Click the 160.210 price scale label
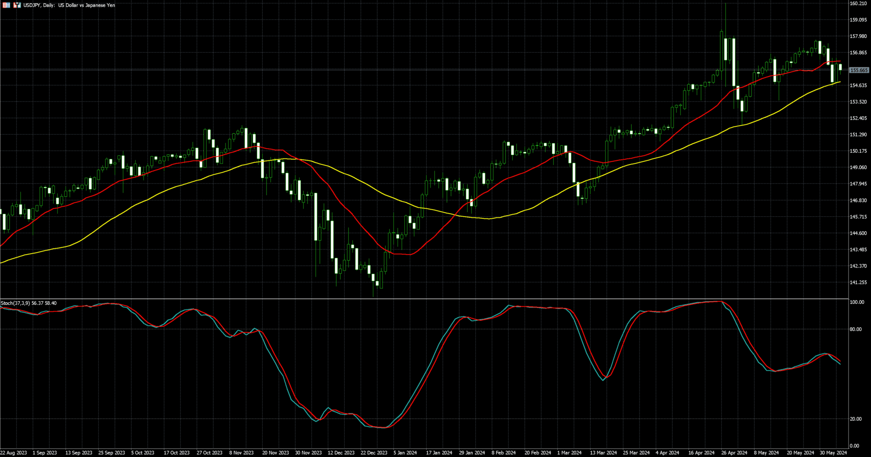The height and width of the screenshot is (457, 871). point(858,4)
